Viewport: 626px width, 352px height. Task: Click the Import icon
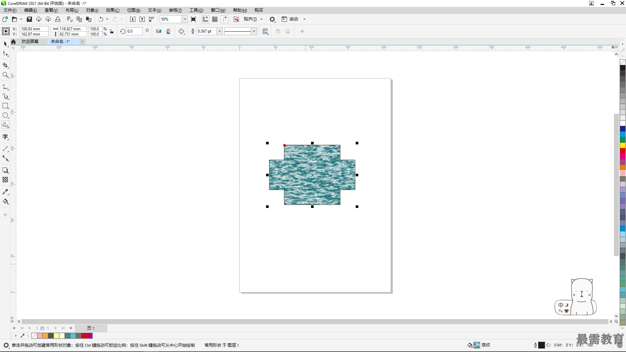tap(133, 19)
